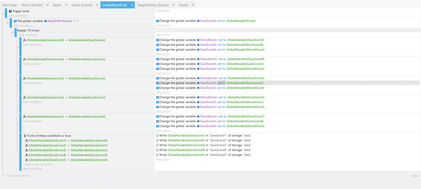The width and height of the screenshot is (421, 189).
Task: Click Add a new event
Action: tap(18, 175)
